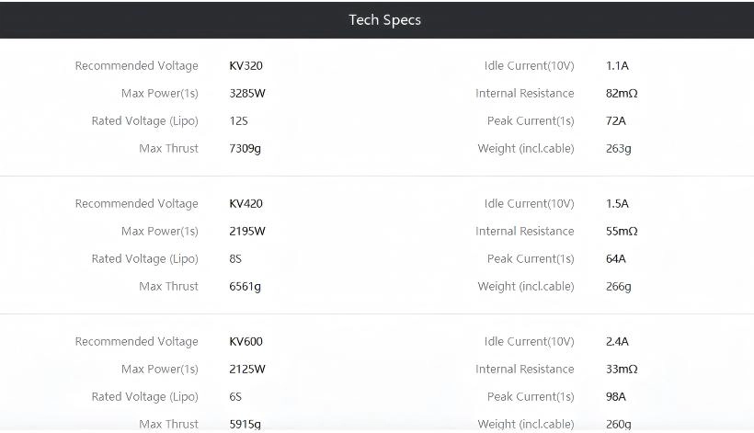Click the 266g weight value
This screenshot has width=754, height=433.
[x=618, y=287]
